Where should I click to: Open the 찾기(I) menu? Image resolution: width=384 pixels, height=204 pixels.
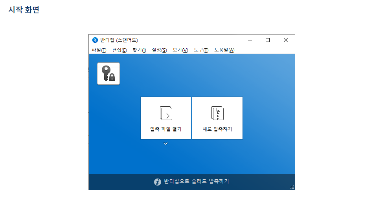pos(139,50)
